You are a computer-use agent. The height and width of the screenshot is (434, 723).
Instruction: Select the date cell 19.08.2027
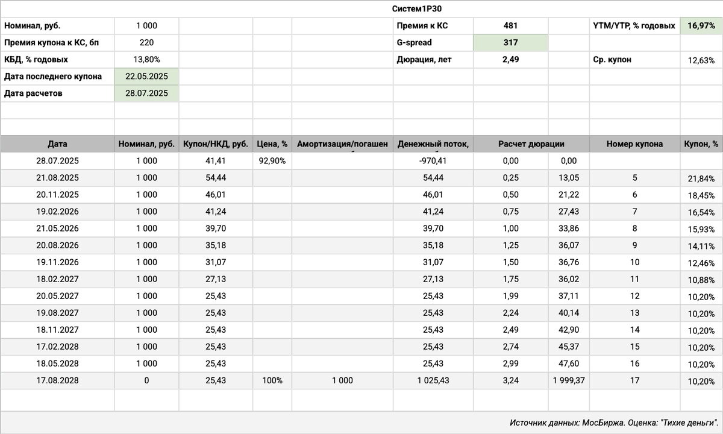pos(57,313)
